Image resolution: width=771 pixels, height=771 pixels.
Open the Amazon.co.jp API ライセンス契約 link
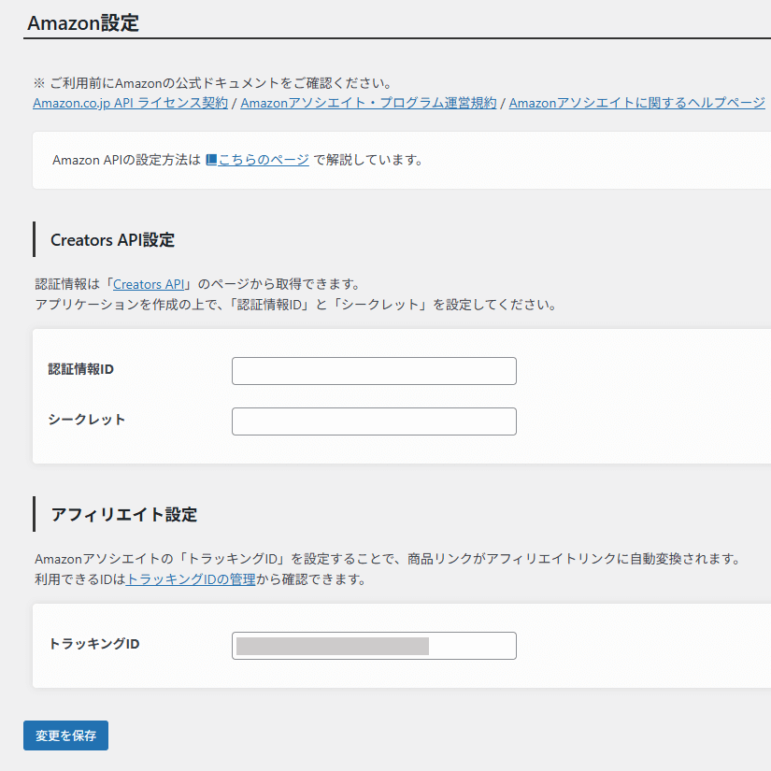coord(127,104)
